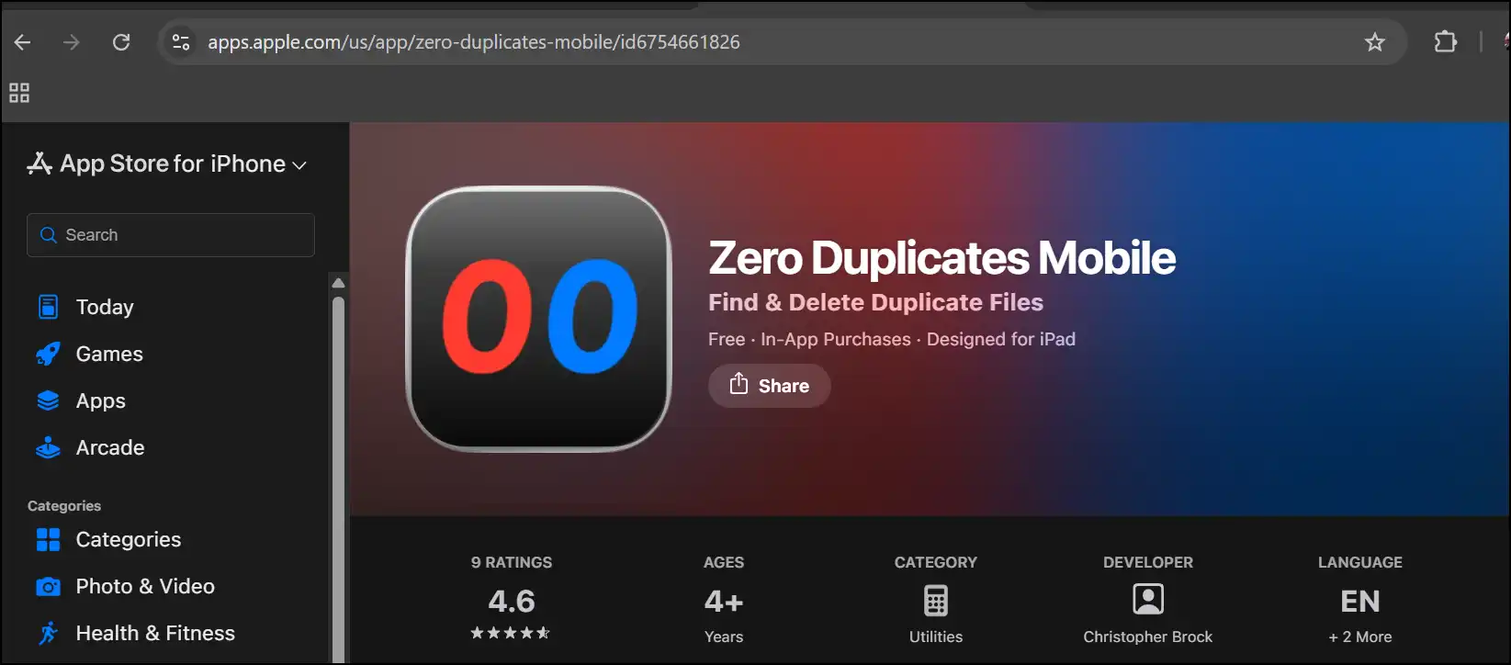
Task: Click the 4.6 ratings score
Action: [x=512, y=601]
